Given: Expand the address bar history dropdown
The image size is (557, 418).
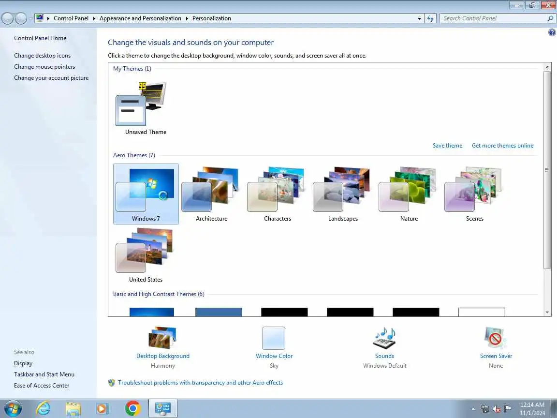Looking at the screenshot, I should tap(419, 18).
